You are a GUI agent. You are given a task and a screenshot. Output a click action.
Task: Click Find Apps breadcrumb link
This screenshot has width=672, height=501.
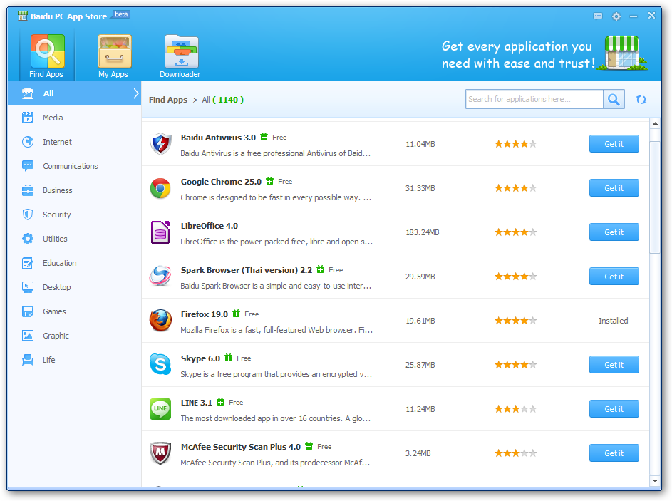click(168, 100)
